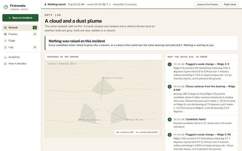This screenshot has width=242, height=151.
Task: Select the Ridge B NW camera marker on map
Action: (x=128, y=120)
